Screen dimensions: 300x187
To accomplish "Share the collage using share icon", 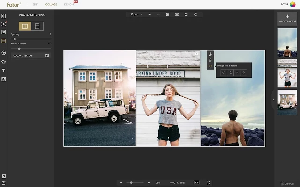I will 195,14.
